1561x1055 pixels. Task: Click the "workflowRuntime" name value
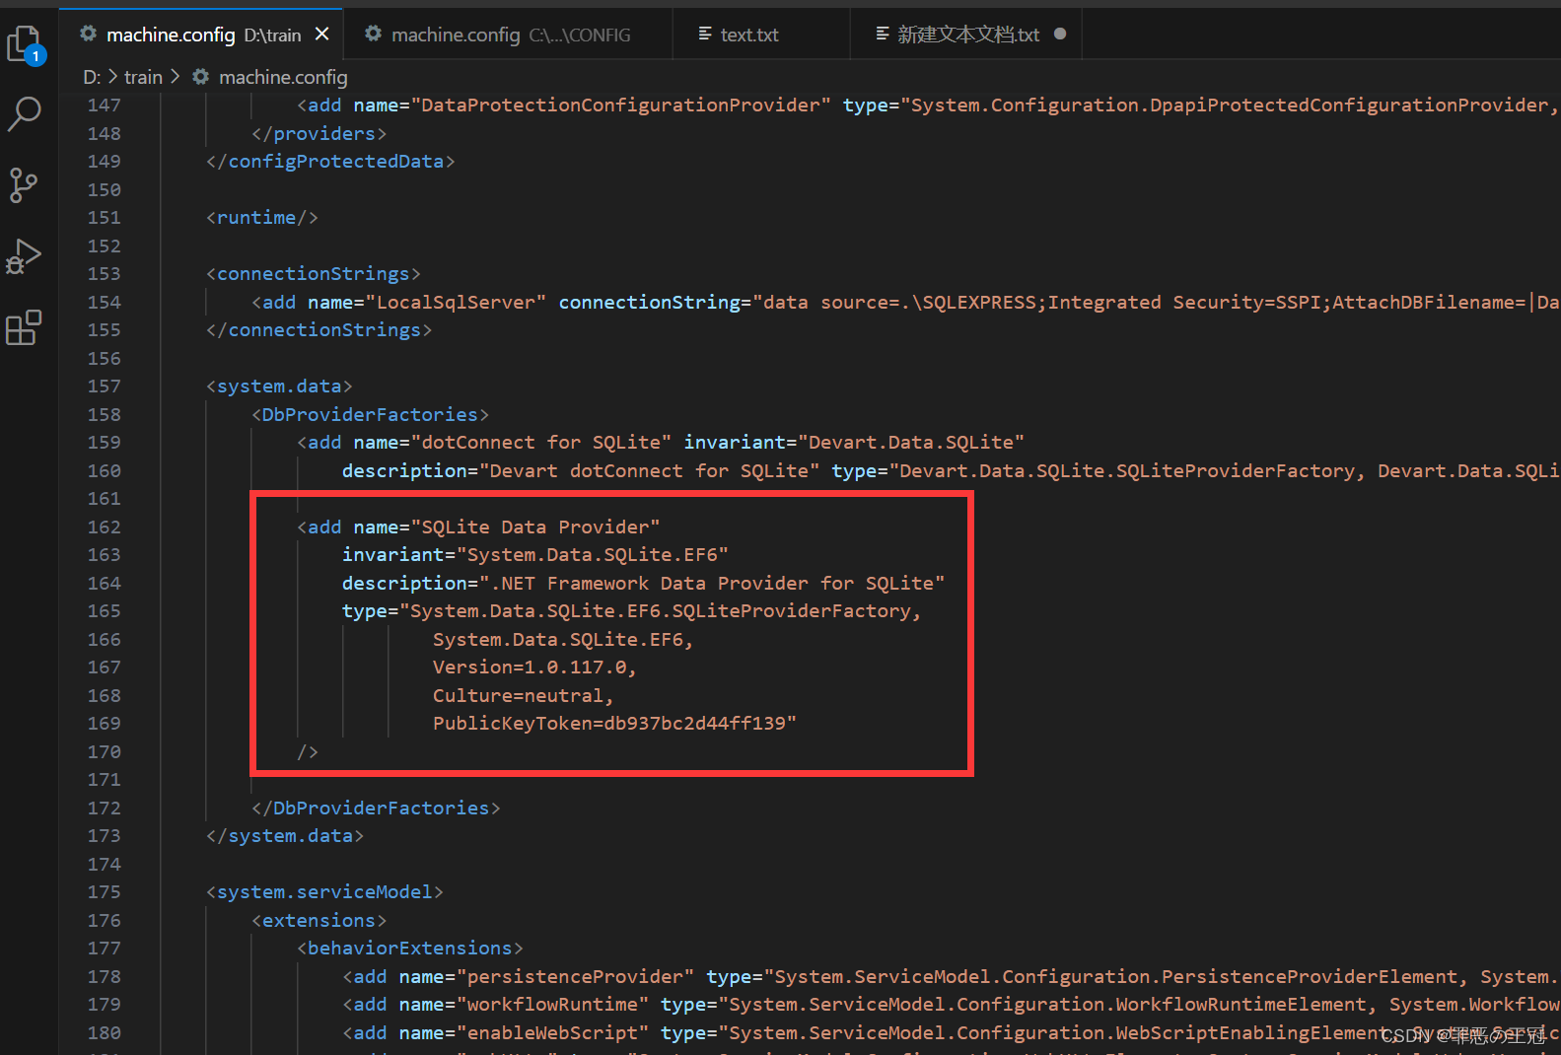552,1005
